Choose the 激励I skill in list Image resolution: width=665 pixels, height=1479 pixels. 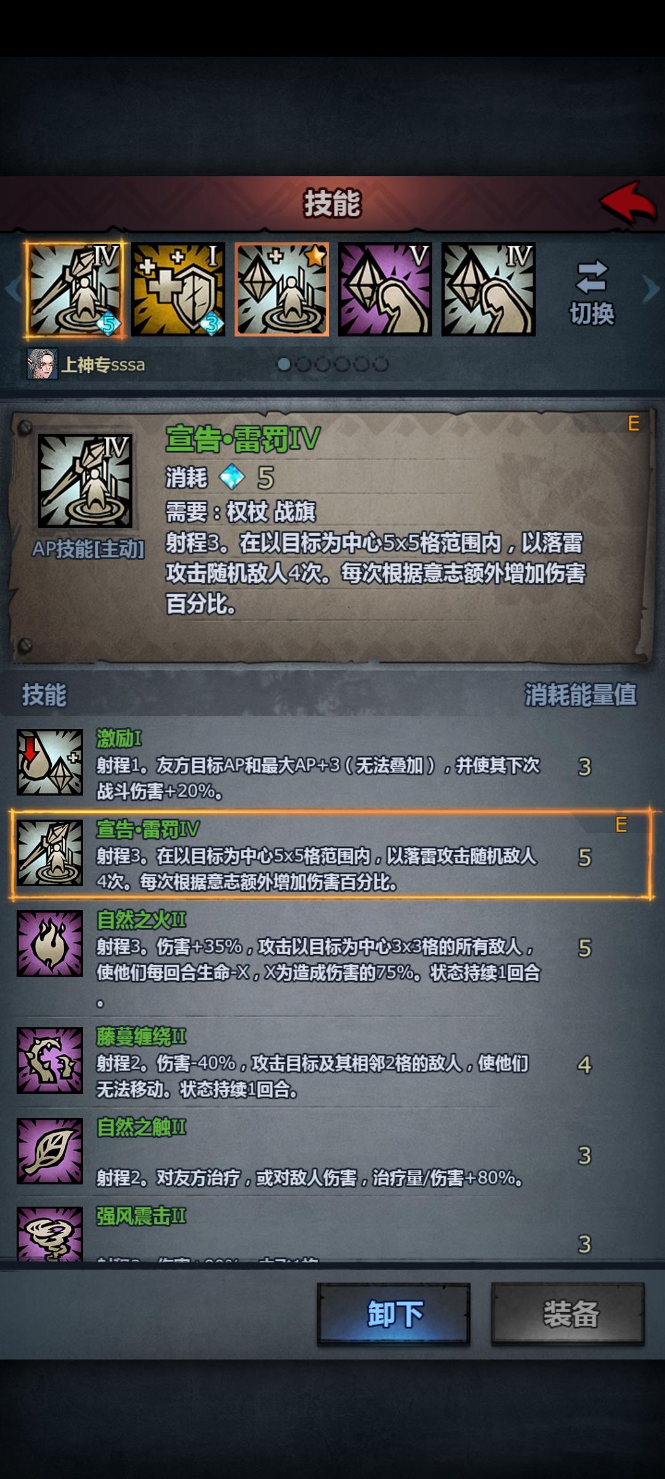[x=332, y=762]
